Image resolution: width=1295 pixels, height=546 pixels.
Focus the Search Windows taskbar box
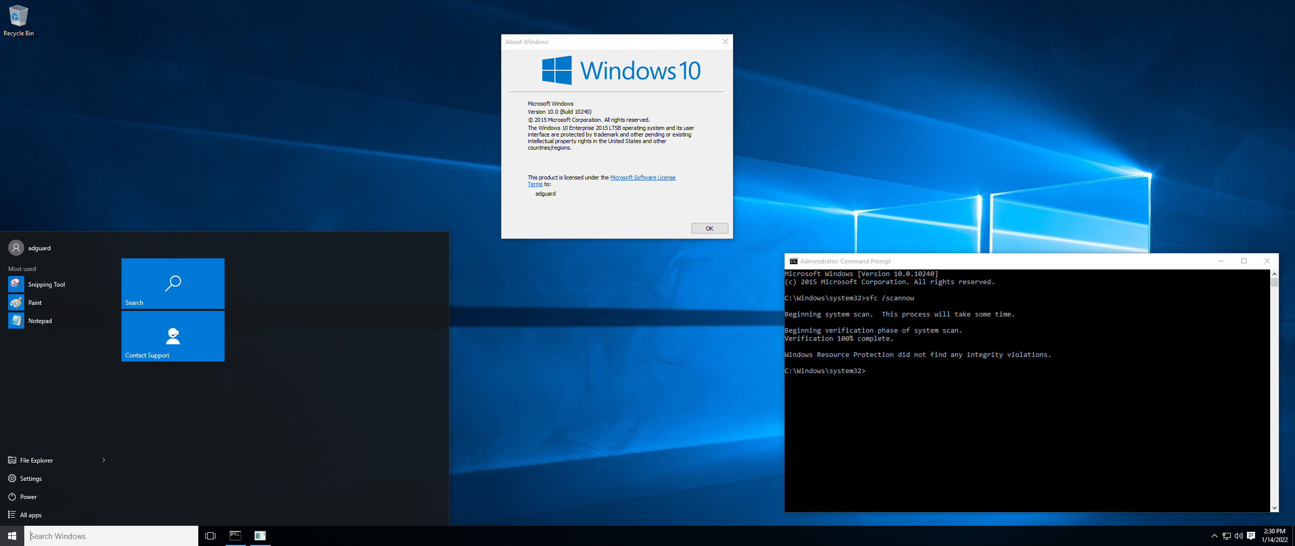[x=111, y=536]
